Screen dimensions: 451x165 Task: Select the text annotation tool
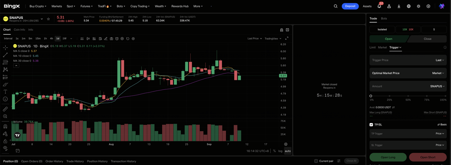point(5,91)
